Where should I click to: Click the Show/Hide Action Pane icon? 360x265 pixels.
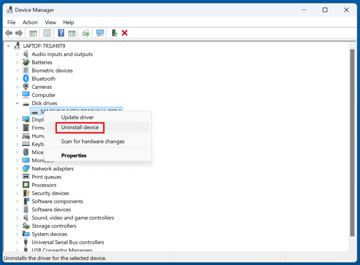[x=72, y=33]
